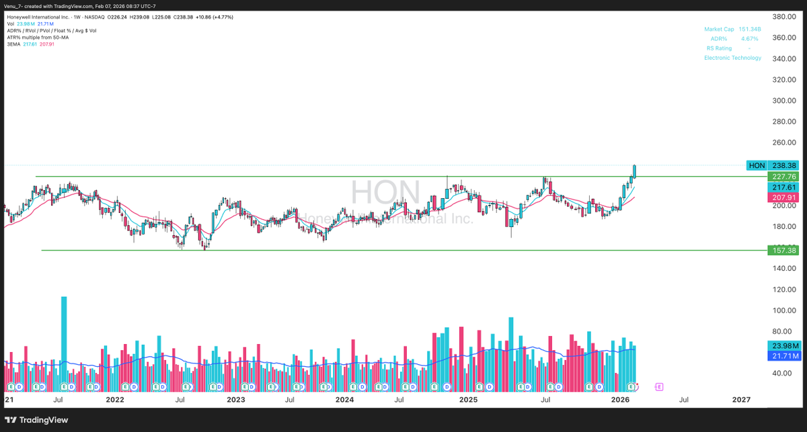Click the tallest volume bar near Jul 2021
This screenshot has width=807, height=432.
[64, 343]
